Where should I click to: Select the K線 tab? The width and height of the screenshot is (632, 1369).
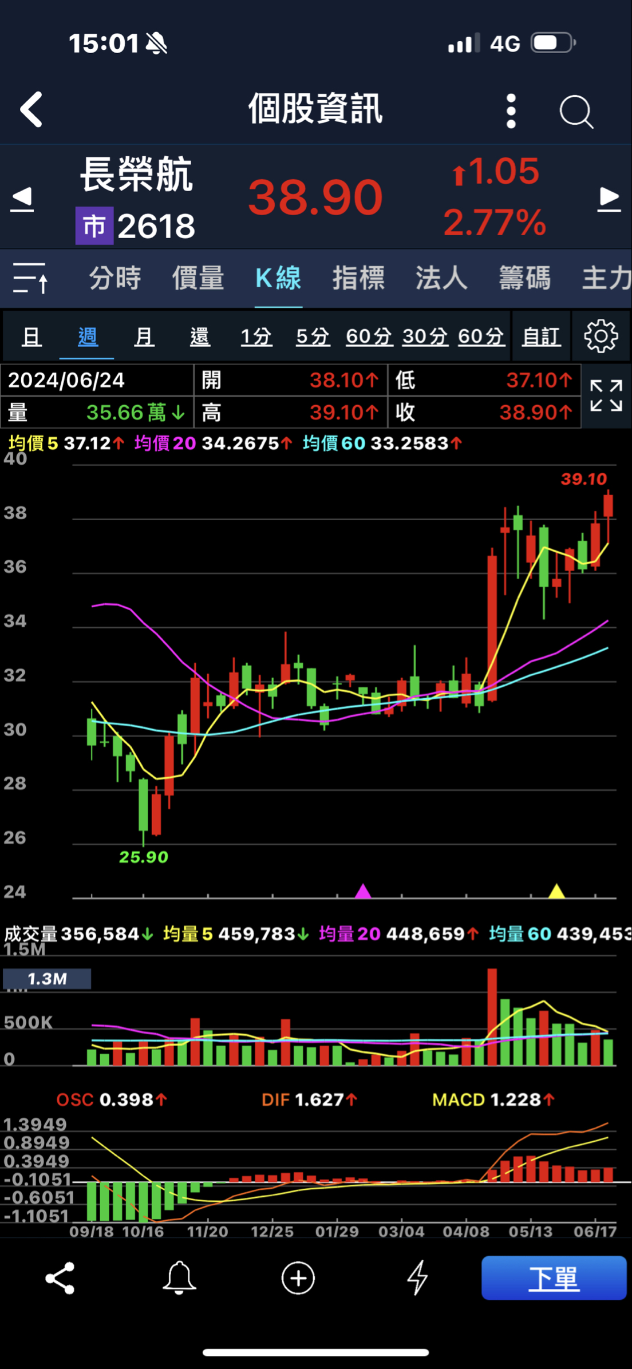[x=278, y=279]
